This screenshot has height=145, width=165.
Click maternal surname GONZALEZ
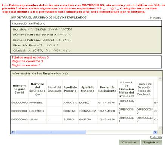[x=88, y=111]
